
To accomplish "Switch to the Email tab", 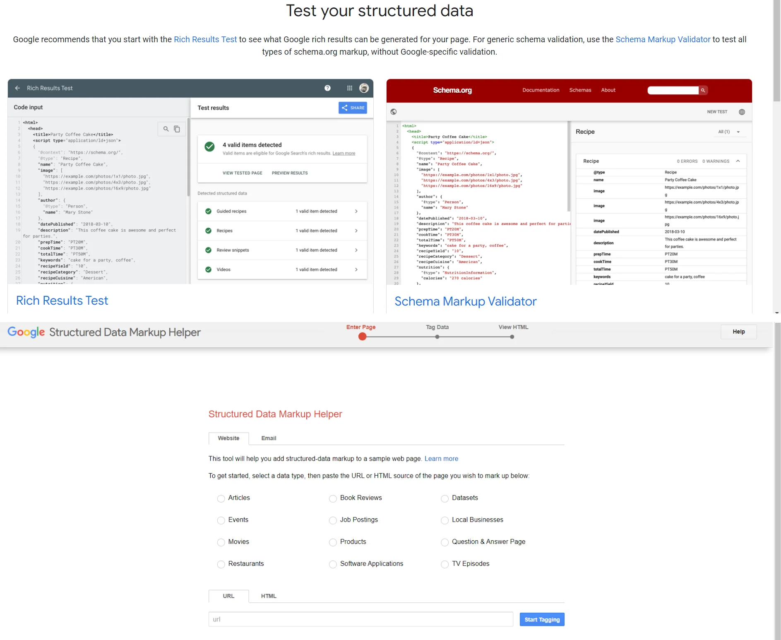I will click(x=269, y=438).
